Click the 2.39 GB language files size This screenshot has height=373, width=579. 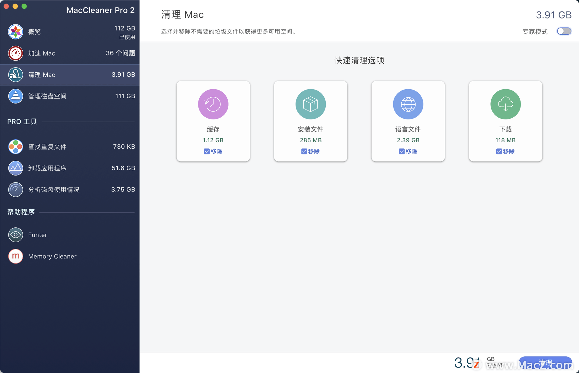click(408, 140)
